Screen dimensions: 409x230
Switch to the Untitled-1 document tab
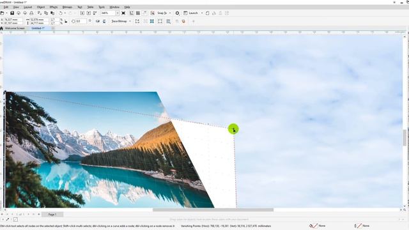pyautogui.click(x=38, y=28)
